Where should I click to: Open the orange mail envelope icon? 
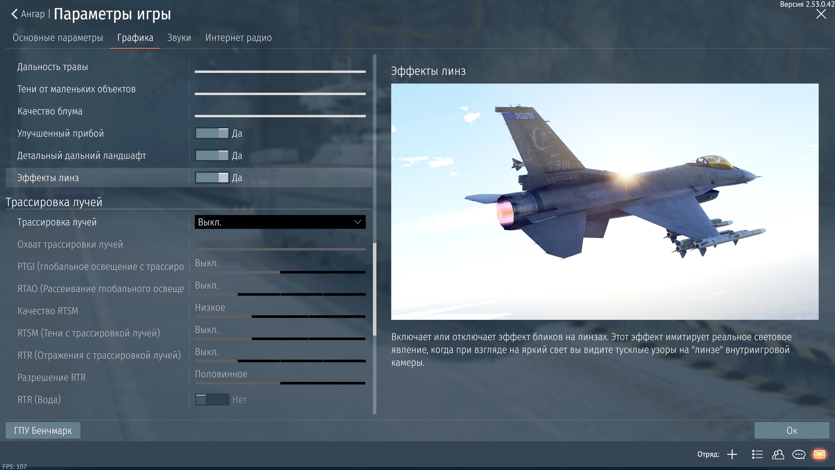[x=819, y=454]
